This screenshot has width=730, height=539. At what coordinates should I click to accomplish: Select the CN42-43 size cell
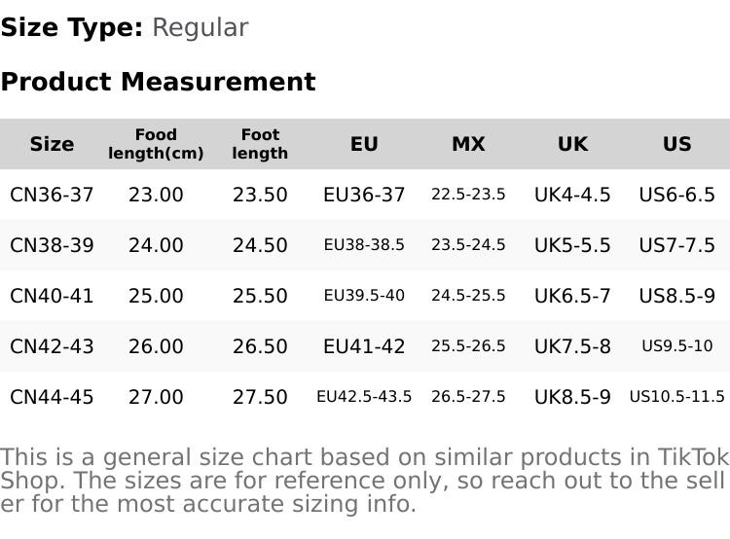(x=52, y=346)
